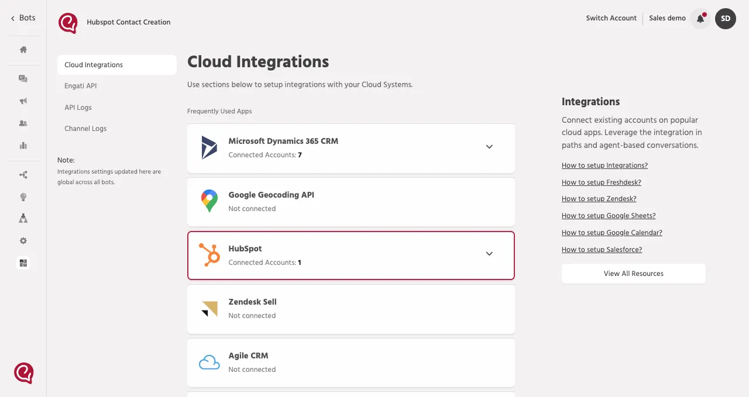Click the Zendesk Sell title
The image size is (749, 397).
point(252,302)
